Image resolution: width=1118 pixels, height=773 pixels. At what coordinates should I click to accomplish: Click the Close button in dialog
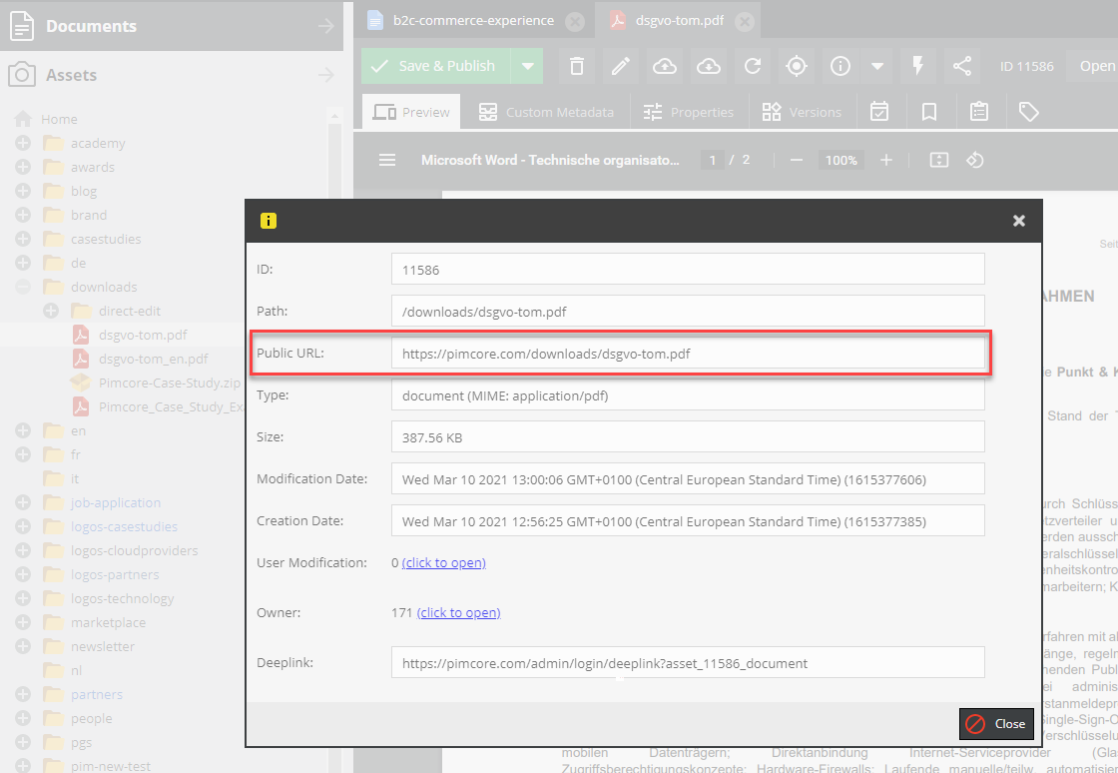pyautogui.click(x=996, y=724)
